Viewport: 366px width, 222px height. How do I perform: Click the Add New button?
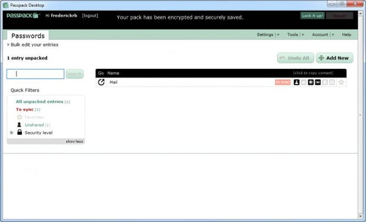click(334, 58)
